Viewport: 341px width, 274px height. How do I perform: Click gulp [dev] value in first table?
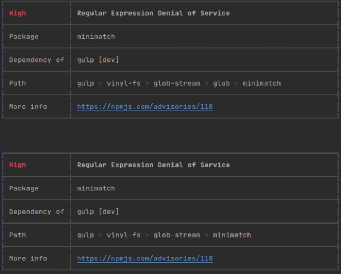(x=98, y=60)
